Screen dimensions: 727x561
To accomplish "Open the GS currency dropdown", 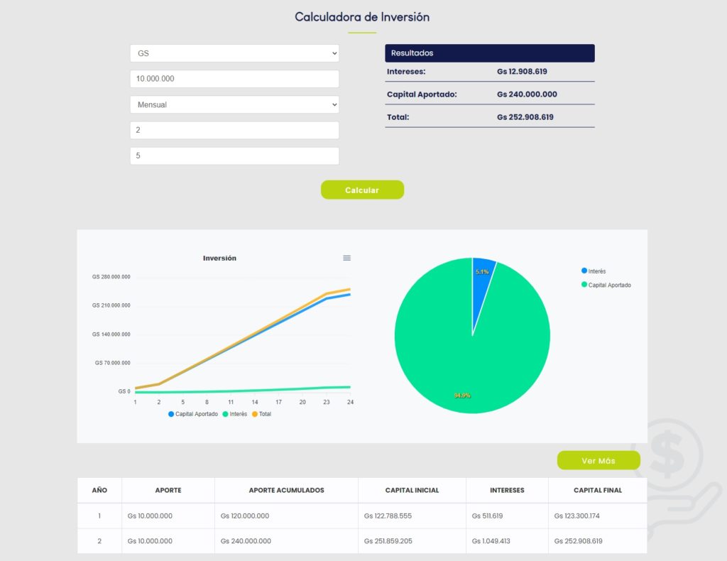I will tap(234, 53).
